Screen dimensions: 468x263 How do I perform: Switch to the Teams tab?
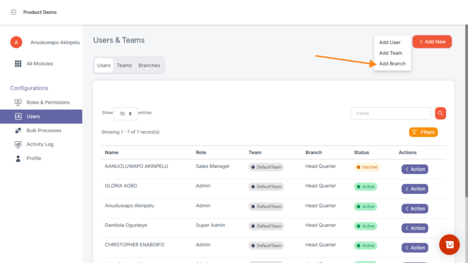pos(124,65)
